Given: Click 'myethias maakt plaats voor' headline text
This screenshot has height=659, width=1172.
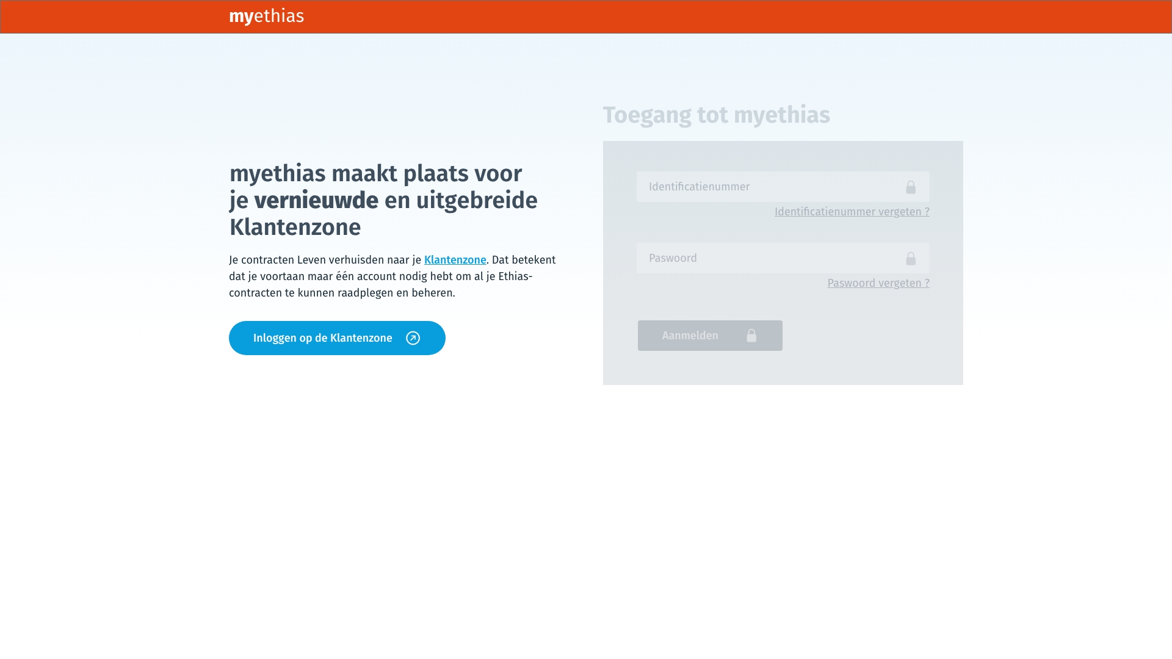Looking at the screenshot, I should (375, 173).
